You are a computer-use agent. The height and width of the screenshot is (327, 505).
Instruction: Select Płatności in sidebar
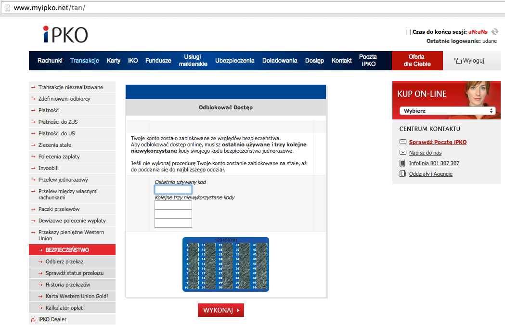pos(72,110)
